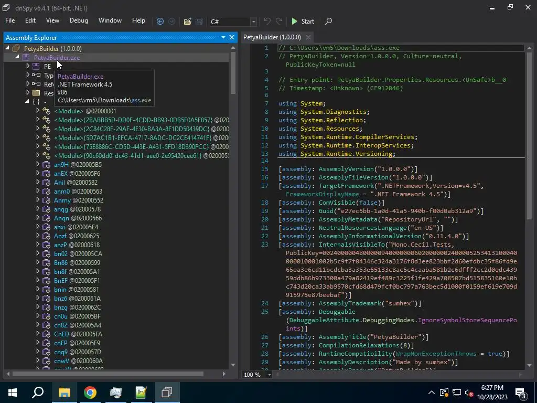Select the CnED @020005FA tree item

[78, 334]
